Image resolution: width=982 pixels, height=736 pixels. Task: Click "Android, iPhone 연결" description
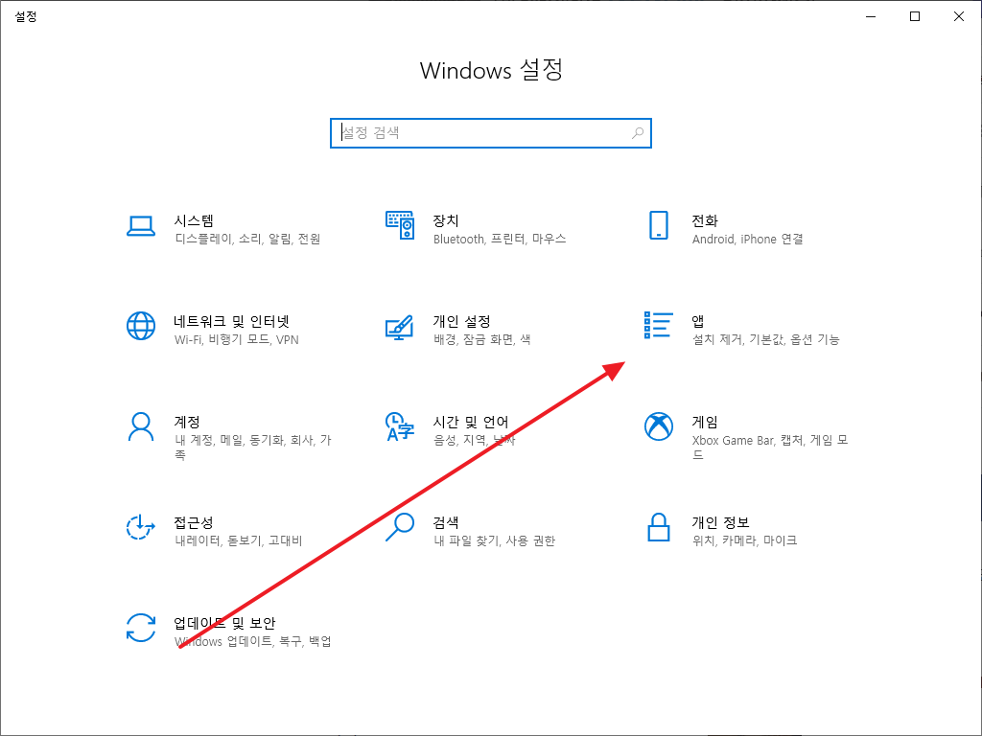point(747,239)
